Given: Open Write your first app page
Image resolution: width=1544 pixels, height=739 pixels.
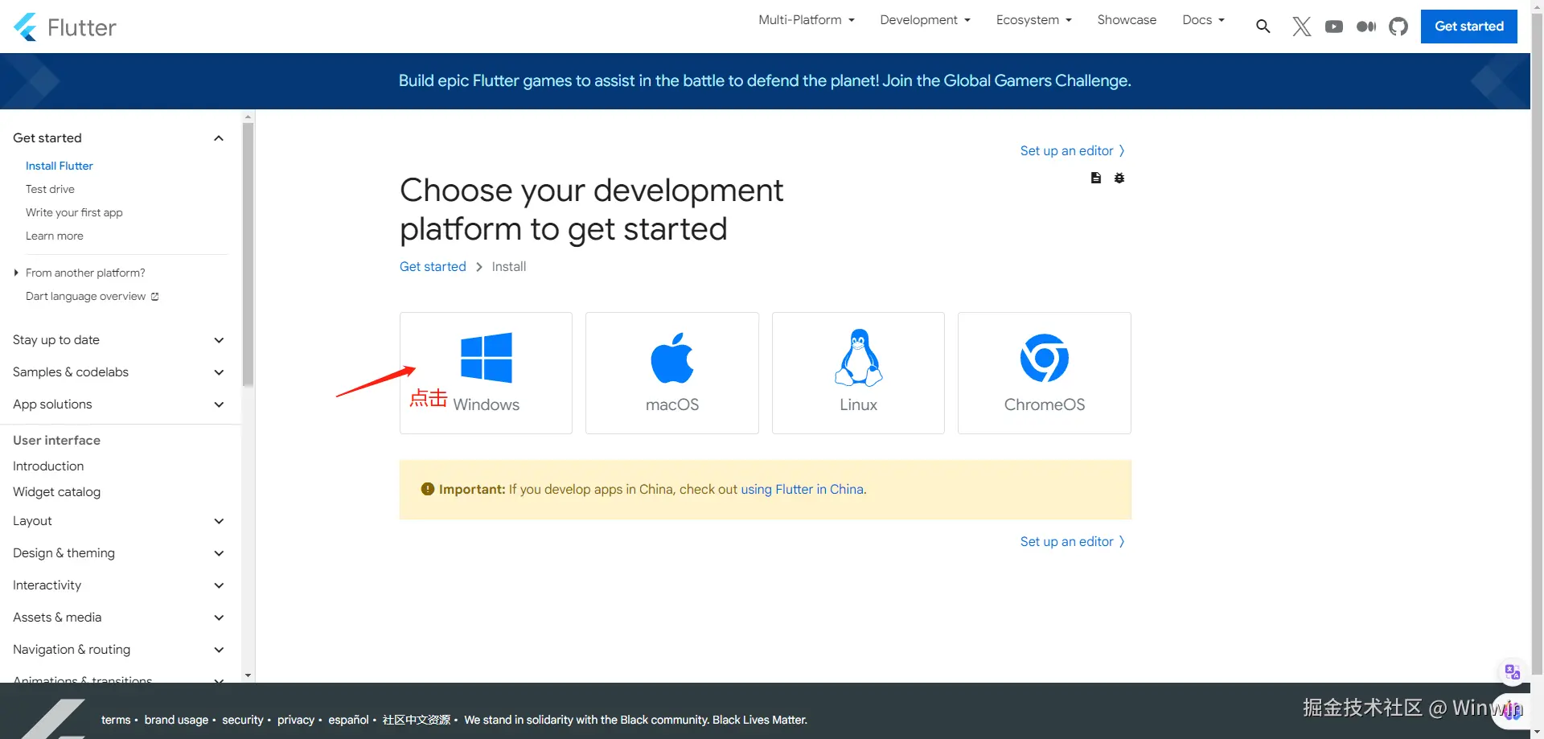Looking at the screenshot, I should [x=74, y=212].
